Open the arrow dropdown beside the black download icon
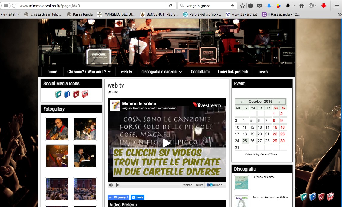The height and width of the screenshot is (207, 342). tap(294, 6)
